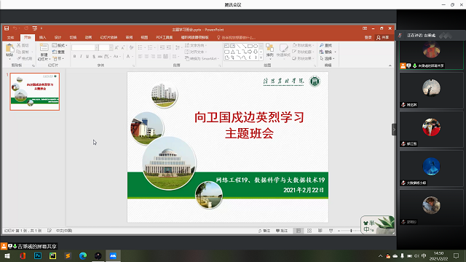
Task: Expand the shapes gallery more arrow
Action: pos(261,58)
